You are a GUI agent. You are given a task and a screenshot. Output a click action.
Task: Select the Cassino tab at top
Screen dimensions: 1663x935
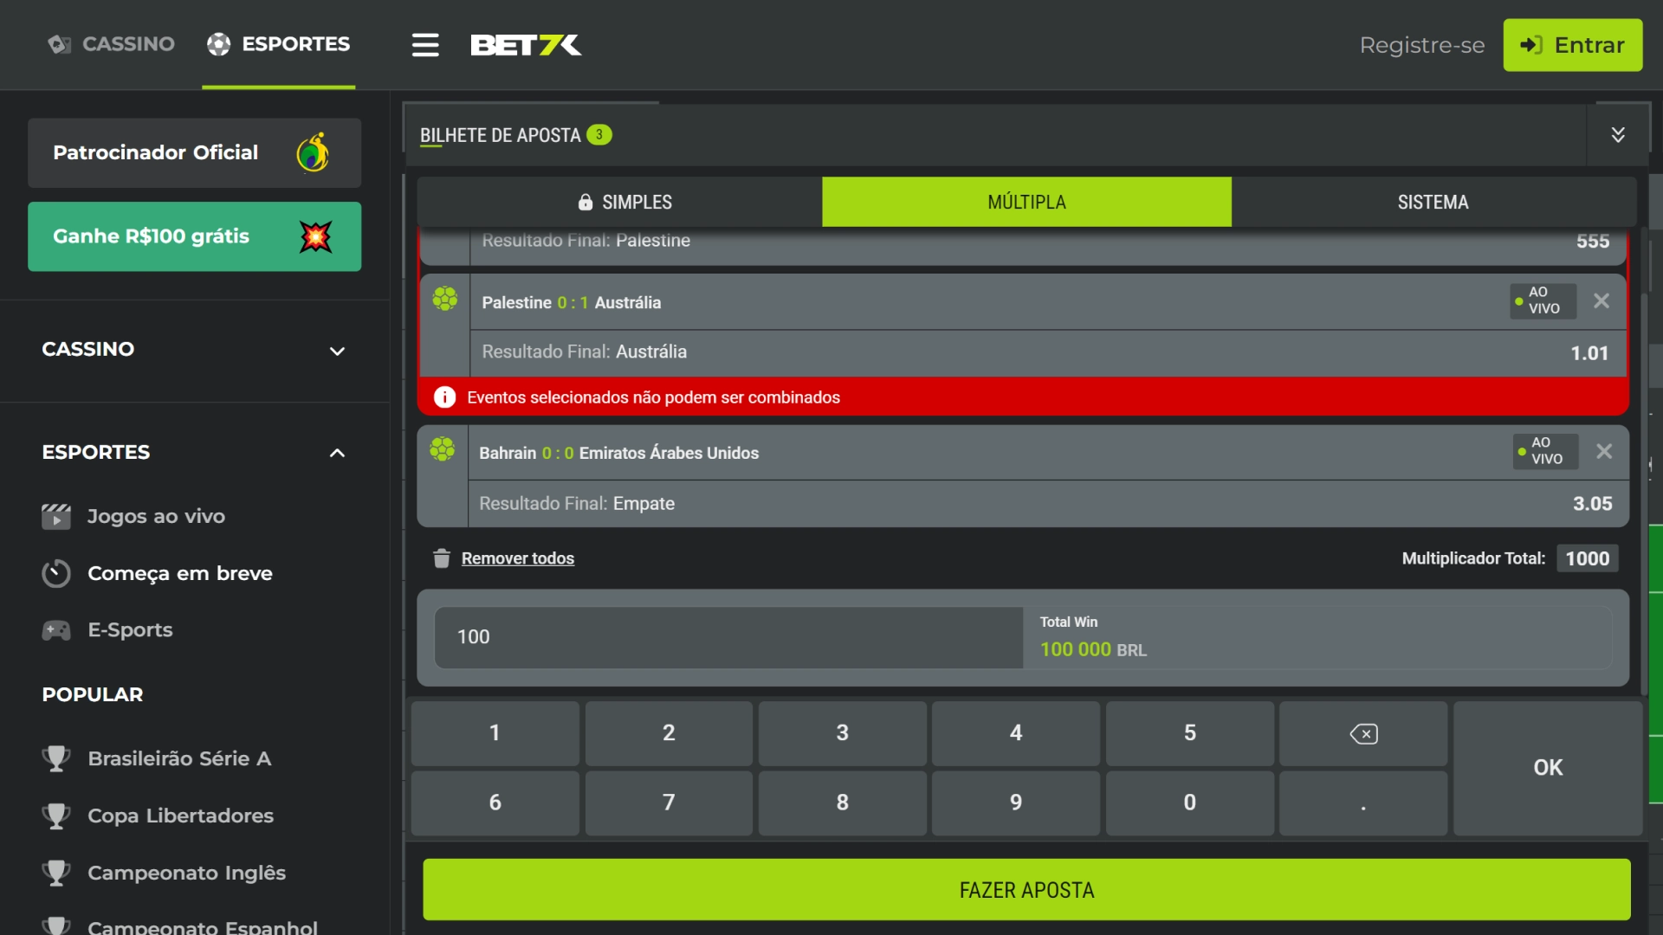point(111,44)
